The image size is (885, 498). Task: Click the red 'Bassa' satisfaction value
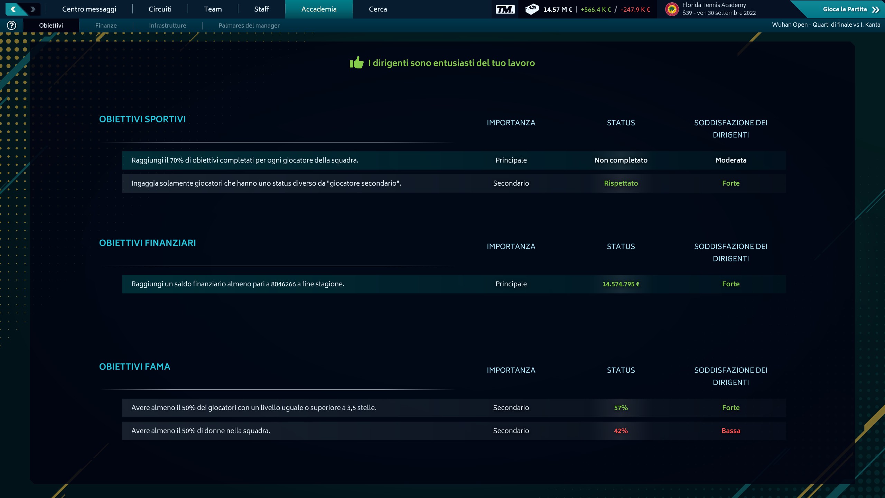[731, 431]
